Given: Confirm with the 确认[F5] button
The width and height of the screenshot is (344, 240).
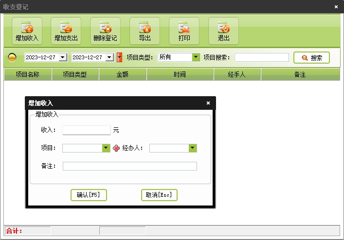Looking at the screenshot, I should coord(89,195).
